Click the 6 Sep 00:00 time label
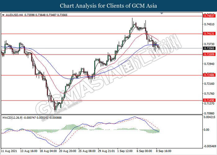Screen dimensions: 217x155 [144, 151]
